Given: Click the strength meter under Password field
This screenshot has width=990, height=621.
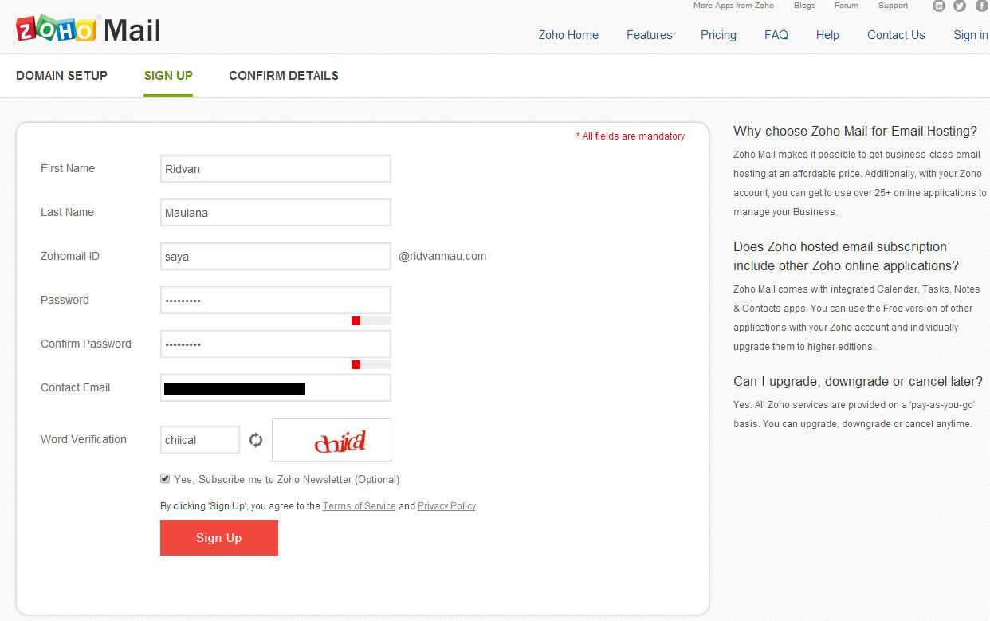Looking at the screenshot, I should pos(371,321).
